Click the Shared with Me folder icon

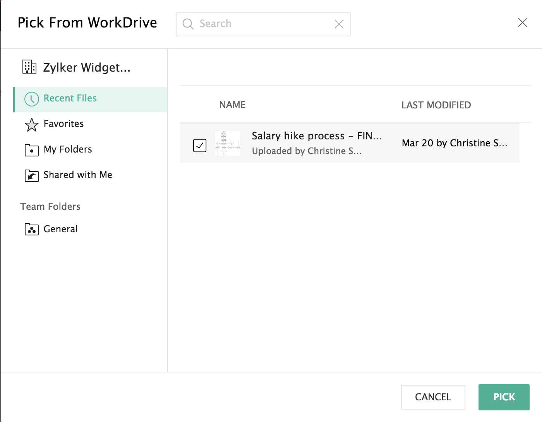[x=32, y=176]
